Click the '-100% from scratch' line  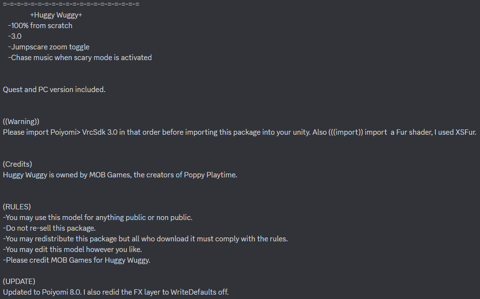click(40, 26)
